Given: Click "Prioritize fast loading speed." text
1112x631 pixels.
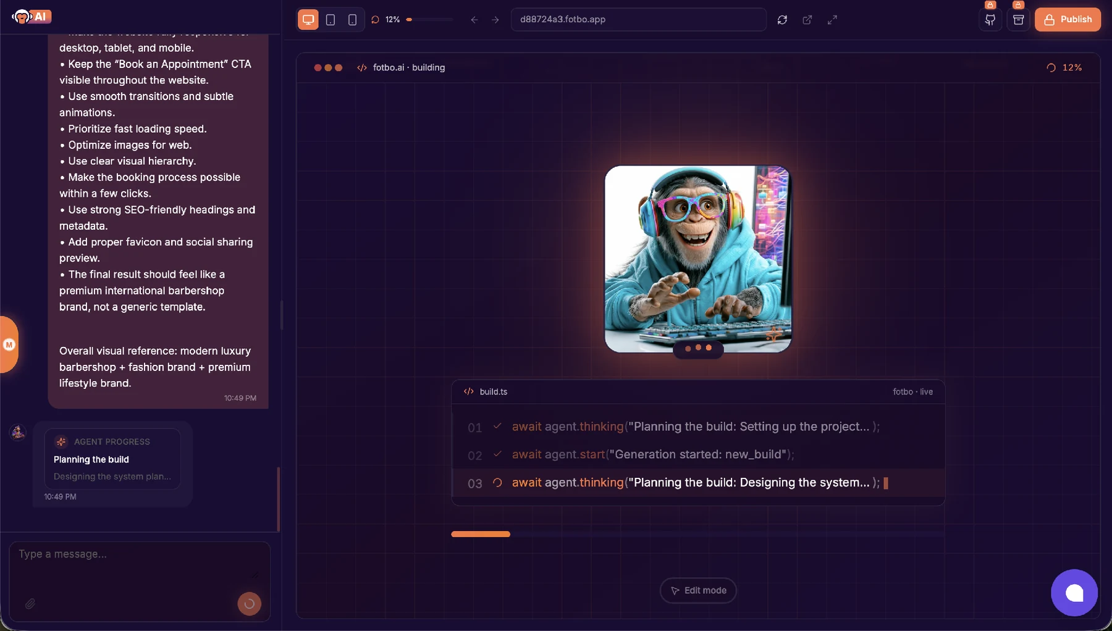Looking at the screenshot, I should click(x=137, y=129).
